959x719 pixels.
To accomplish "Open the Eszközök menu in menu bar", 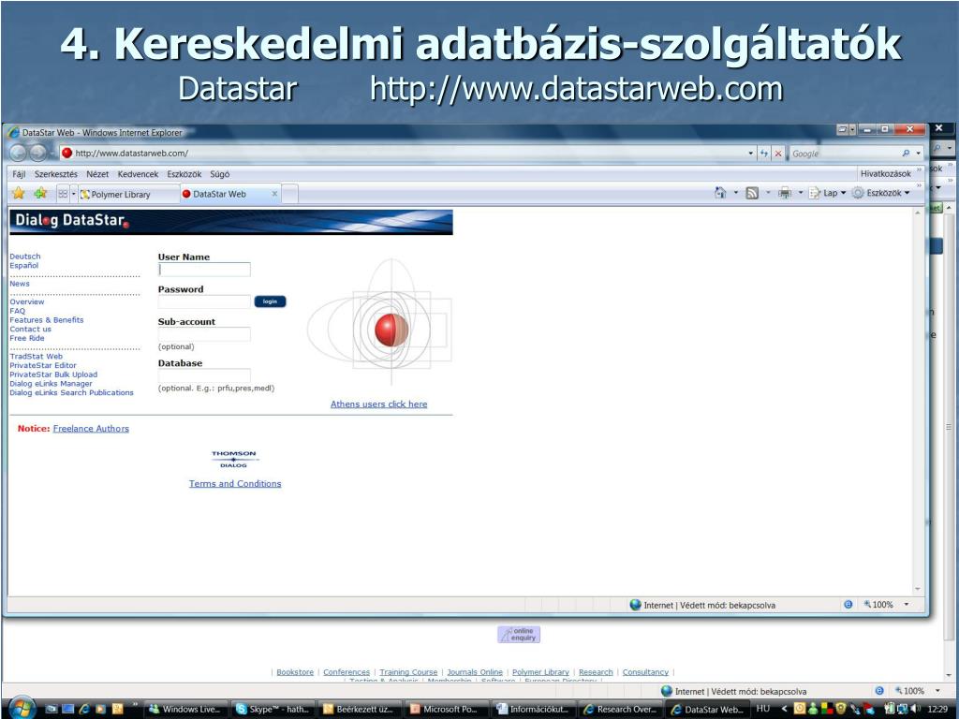I will (184, 173).
